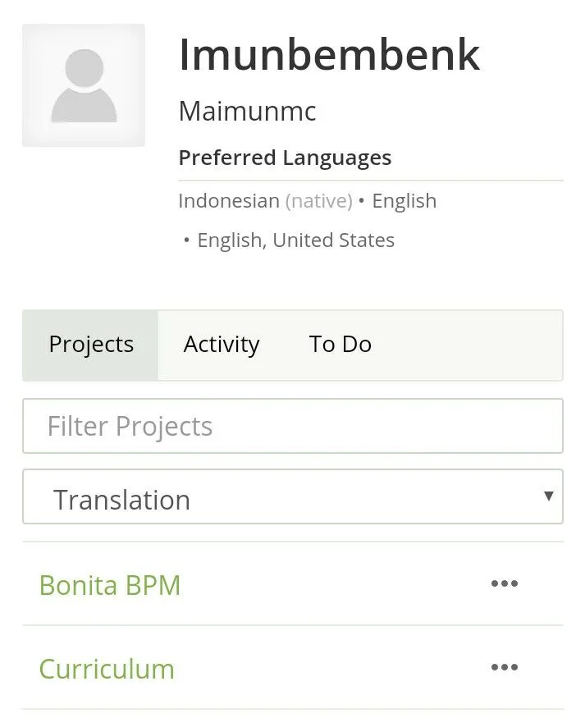This screenshot has width=585, height=718.
Task: Select the Indonesian language entry
Action: coord(229,200)
